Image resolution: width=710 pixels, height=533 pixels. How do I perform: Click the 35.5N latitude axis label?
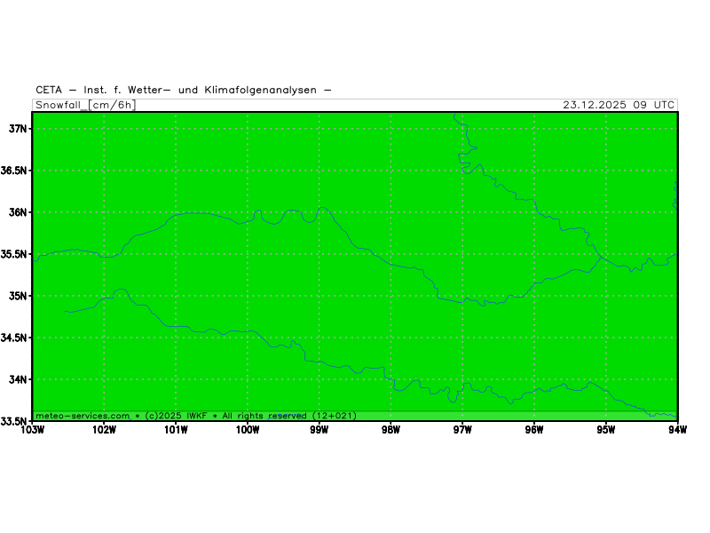pos(16,254)
